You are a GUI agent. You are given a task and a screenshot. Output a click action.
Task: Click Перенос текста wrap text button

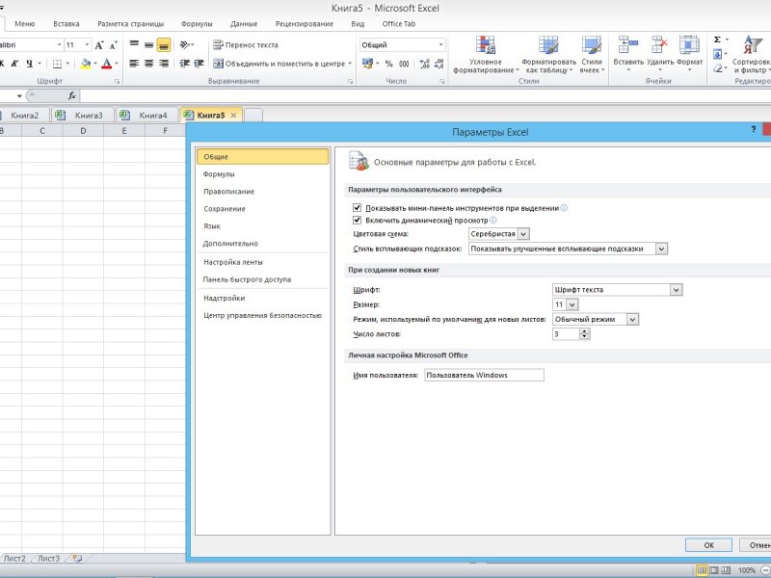(246, 44)
